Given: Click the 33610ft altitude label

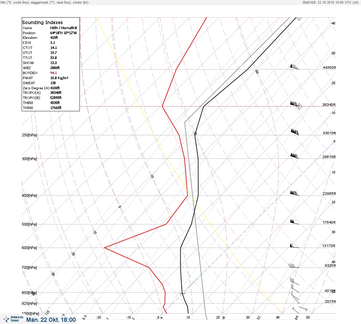Looking at the screenshot, I should pos(329,133).
